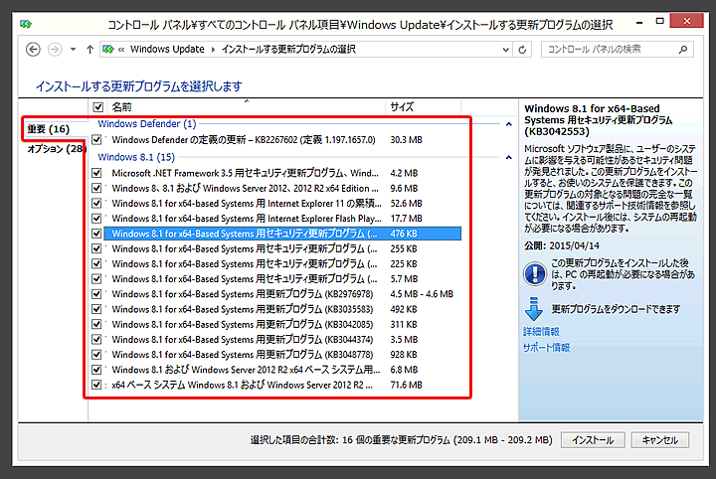Click the Control Panel search field
Viewport: 716px width, 479px height.
click(617, 50)
